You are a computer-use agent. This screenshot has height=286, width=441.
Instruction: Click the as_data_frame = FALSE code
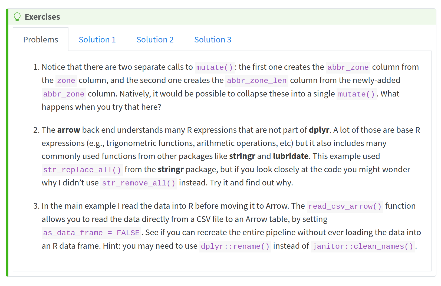[91, 233]
